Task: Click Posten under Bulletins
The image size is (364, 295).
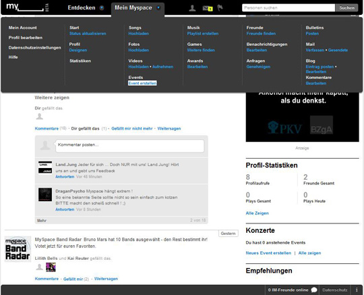Action: [x=312, y=34]
